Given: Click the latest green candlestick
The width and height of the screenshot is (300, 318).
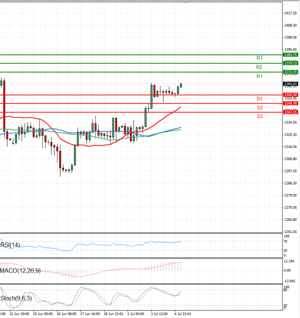Looking at the screenshot, I should pos(181,85).
